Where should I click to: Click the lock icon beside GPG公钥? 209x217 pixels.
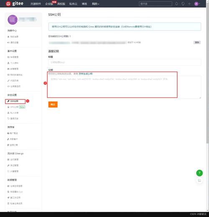[8, 107]
